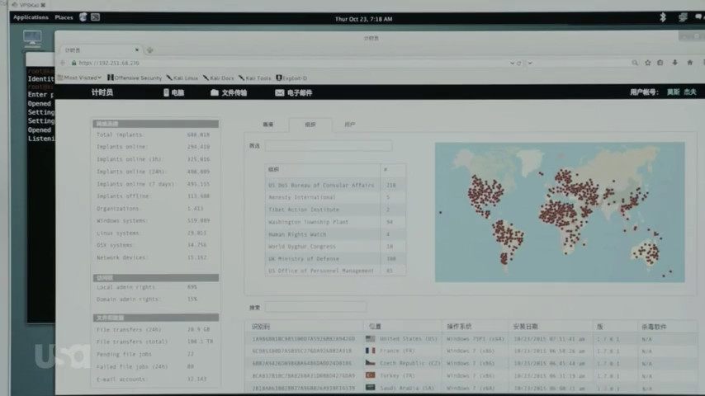Open Kali Linux bookmark
The height and width of the screenshot is (396, 705).
(182, 78)
